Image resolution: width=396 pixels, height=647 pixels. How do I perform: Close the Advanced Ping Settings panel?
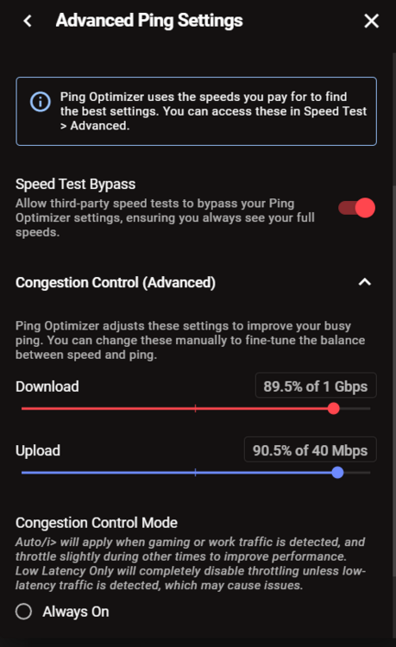pos(371,21)
